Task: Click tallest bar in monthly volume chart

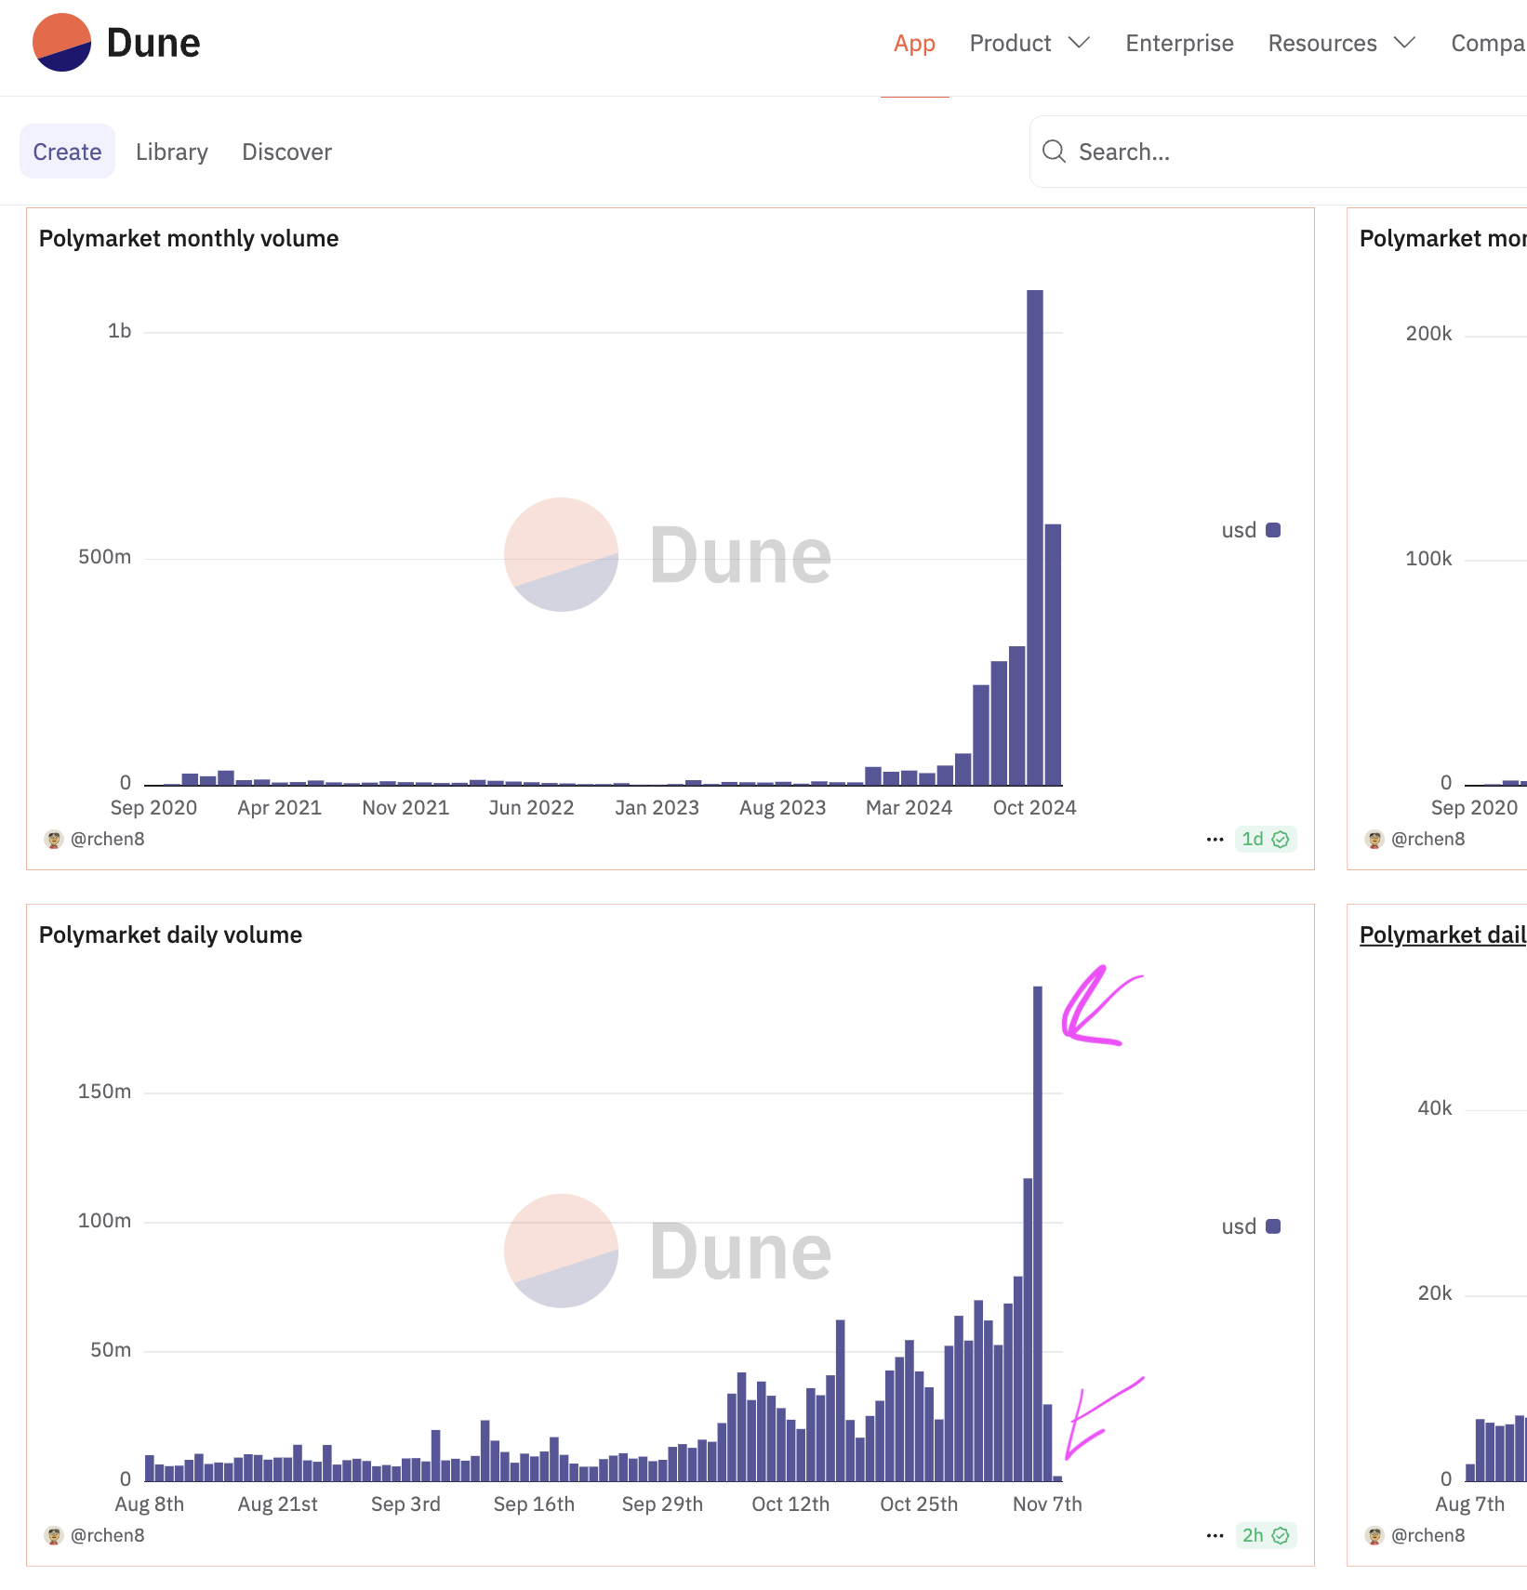Action: point(1035,537)
